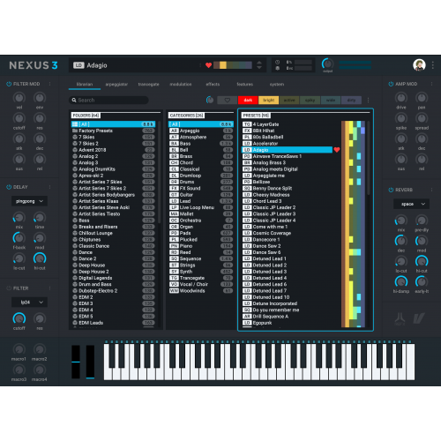441x441 pixels.
Task: Click the FX badge of the 8Bit Hihat preset
Action: pyautogui.click(x=247, y=131)
